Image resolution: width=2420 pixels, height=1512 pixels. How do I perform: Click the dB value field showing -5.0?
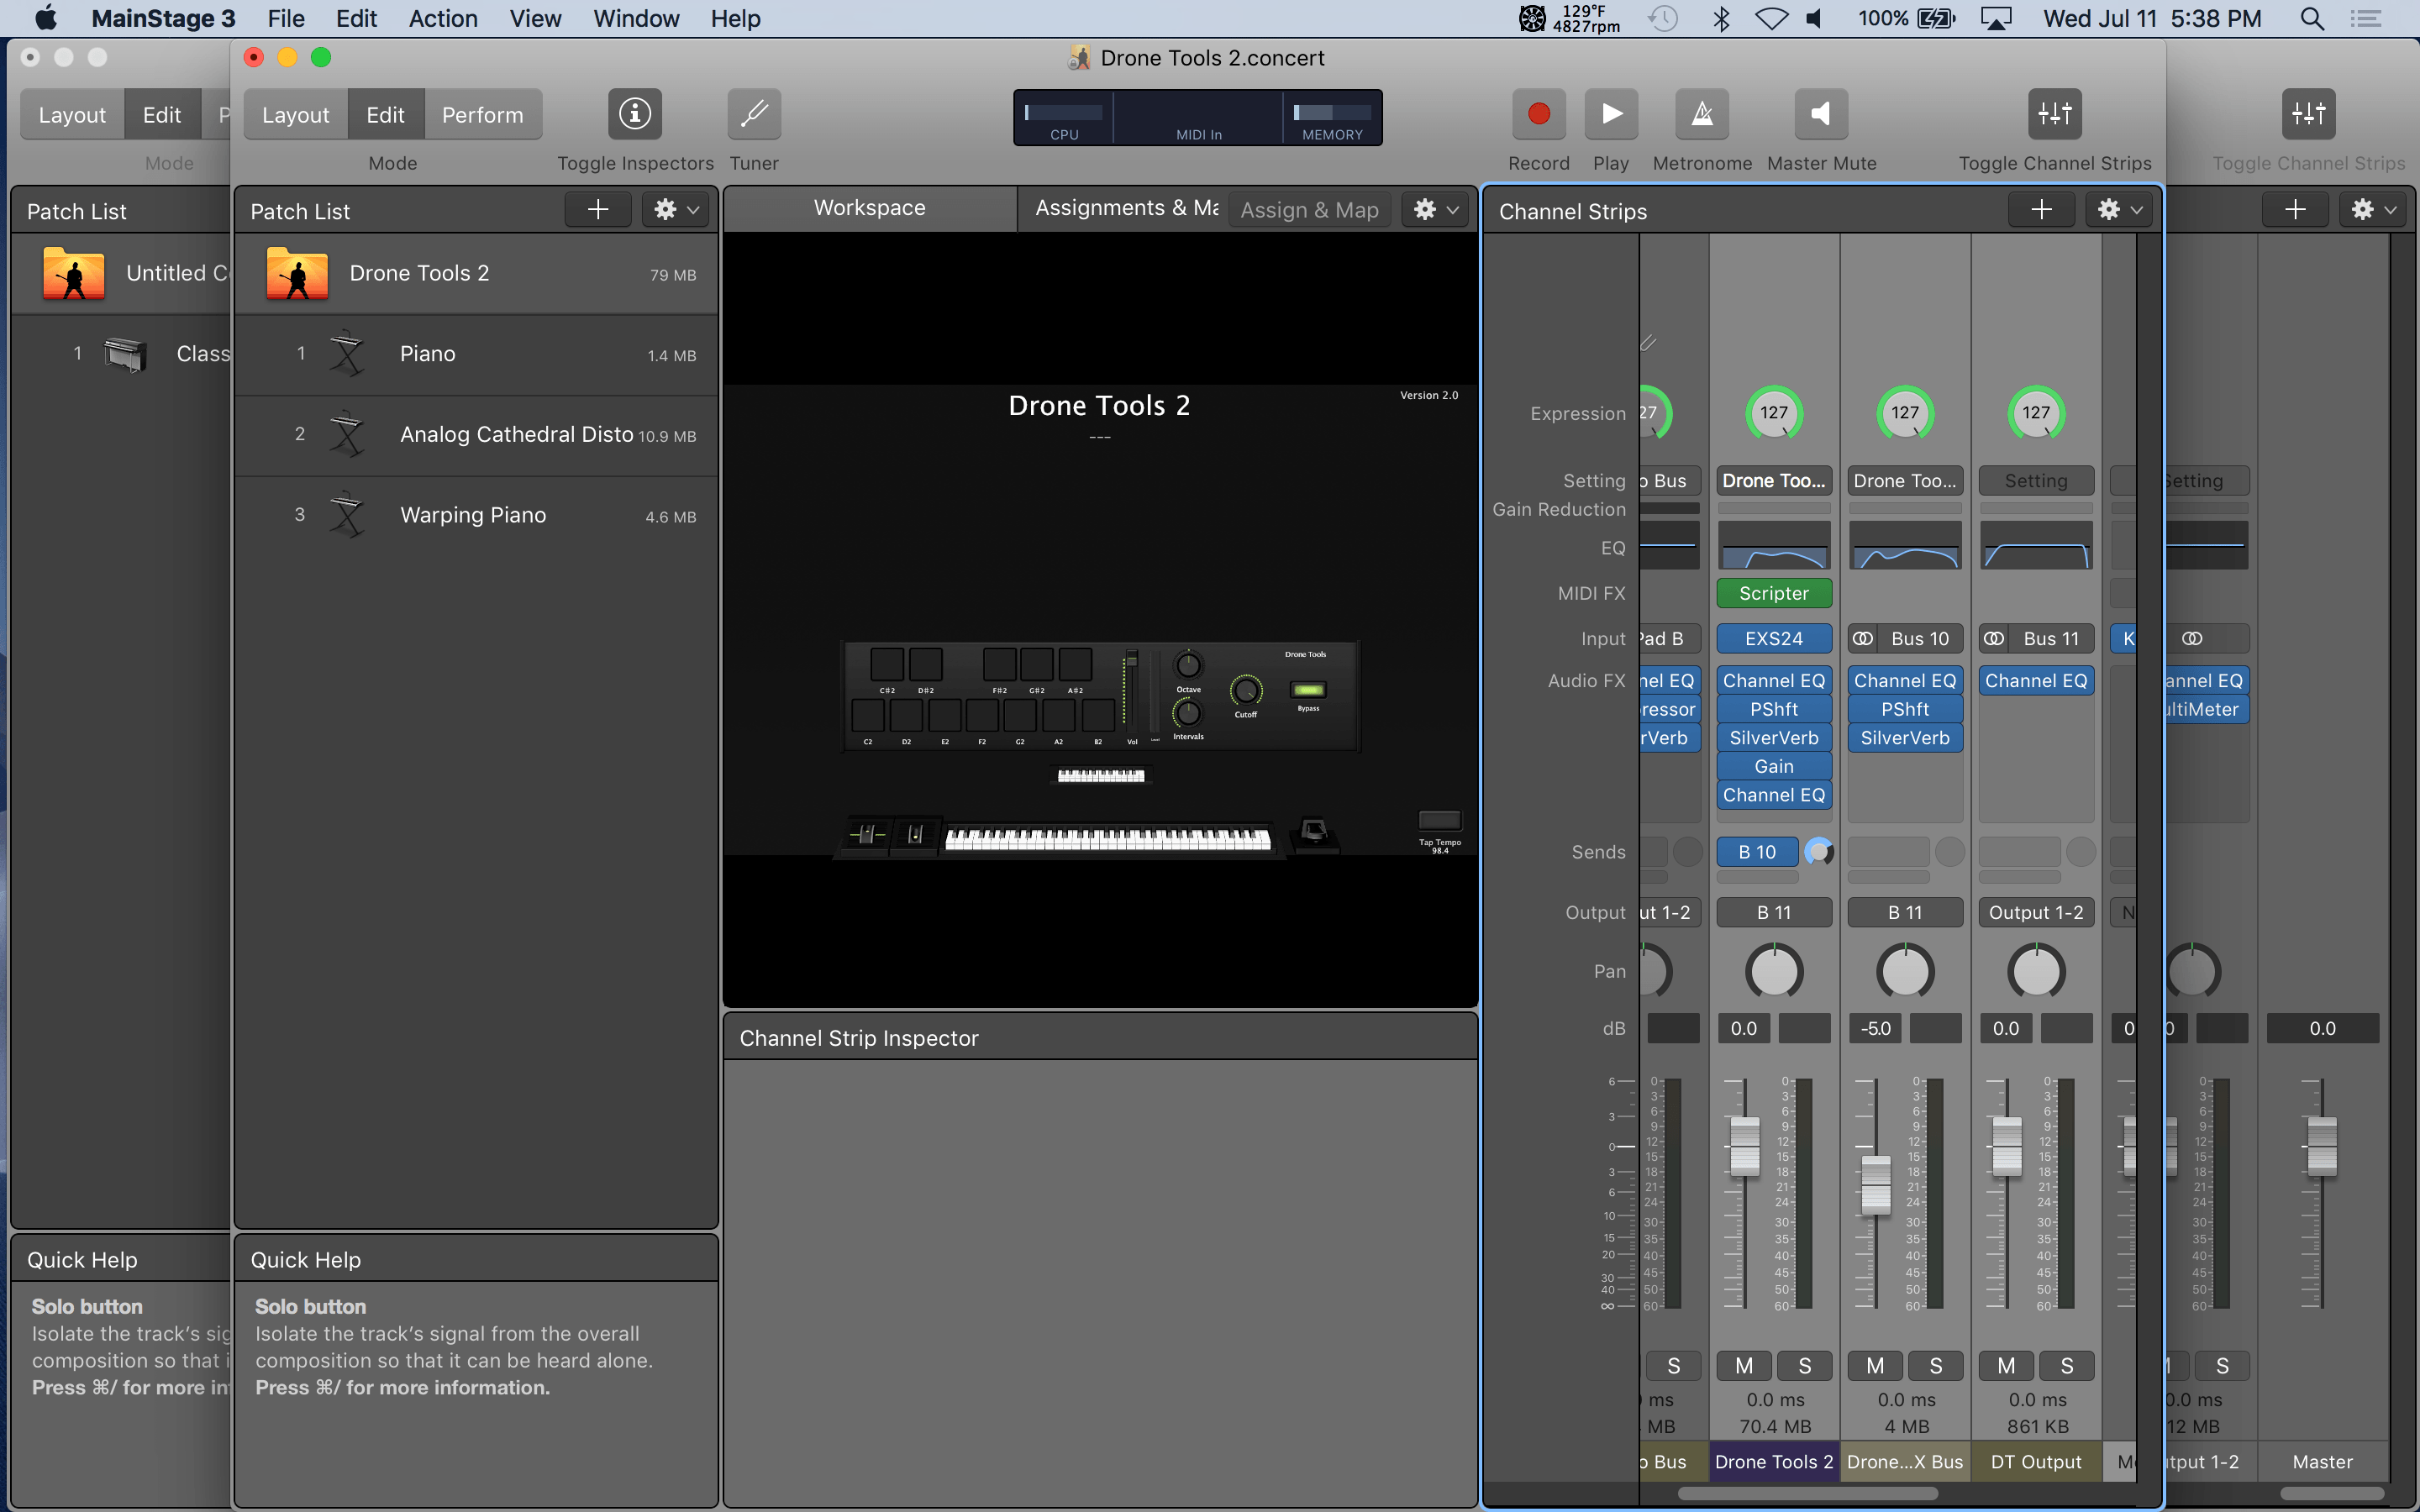tap(1875, 1028)
